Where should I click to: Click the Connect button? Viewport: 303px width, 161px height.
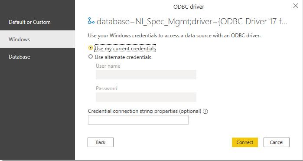click(x=245, y=142)
